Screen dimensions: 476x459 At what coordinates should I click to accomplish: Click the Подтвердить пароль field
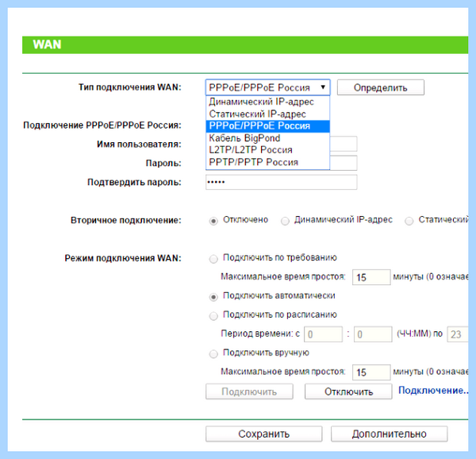click(281, 183)
